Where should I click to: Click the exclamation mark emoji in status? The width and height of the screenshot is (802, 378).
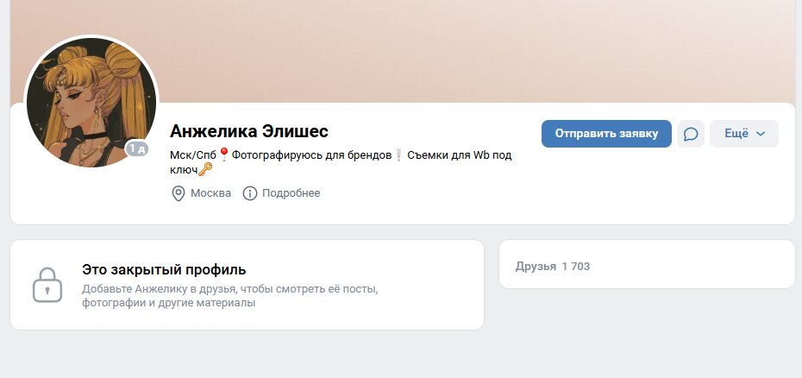pos(398,154)
